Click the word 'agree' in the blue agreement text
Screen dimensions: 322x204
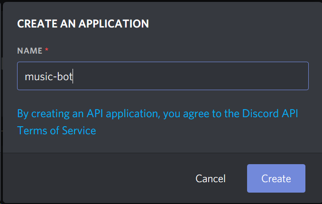[x=196, y=114]
